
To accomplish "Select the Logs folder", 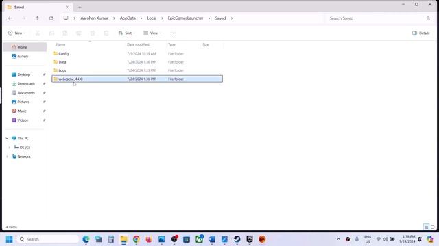I will pos(137,70).
